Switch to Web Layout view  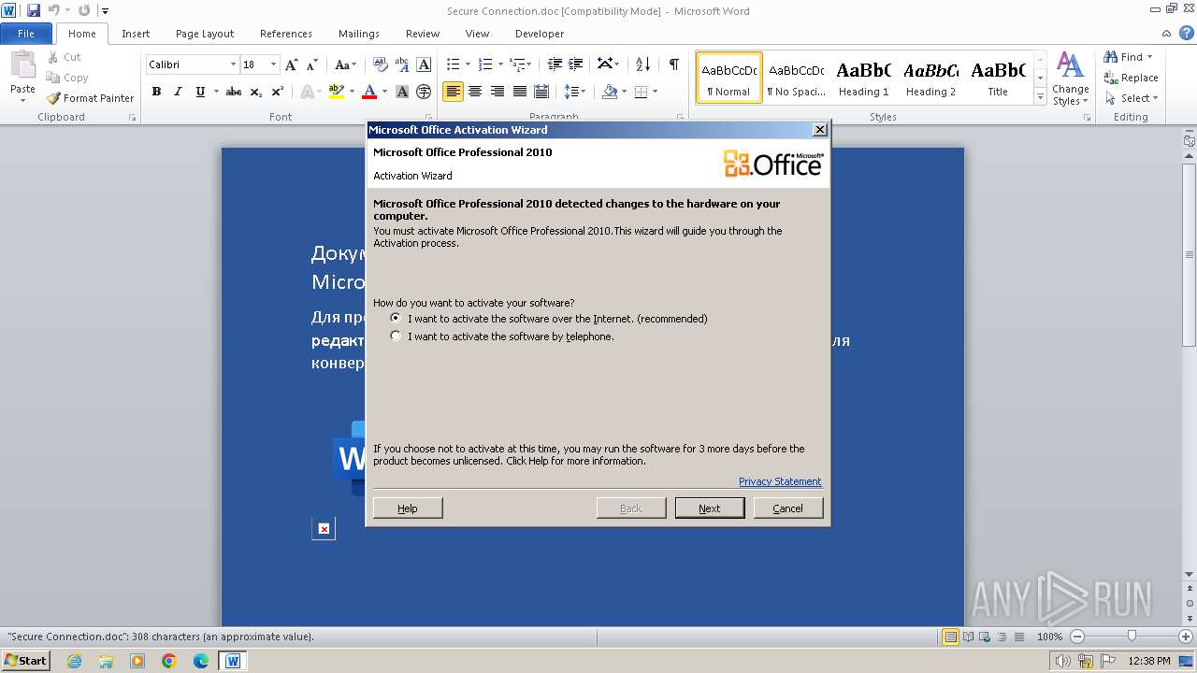tap(985, 637)
